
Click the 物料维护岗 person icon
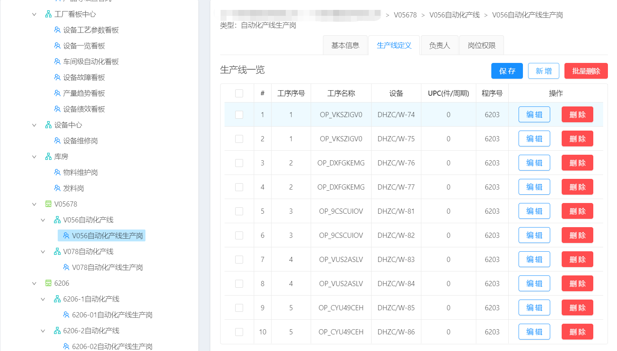[x=57, y=173]
